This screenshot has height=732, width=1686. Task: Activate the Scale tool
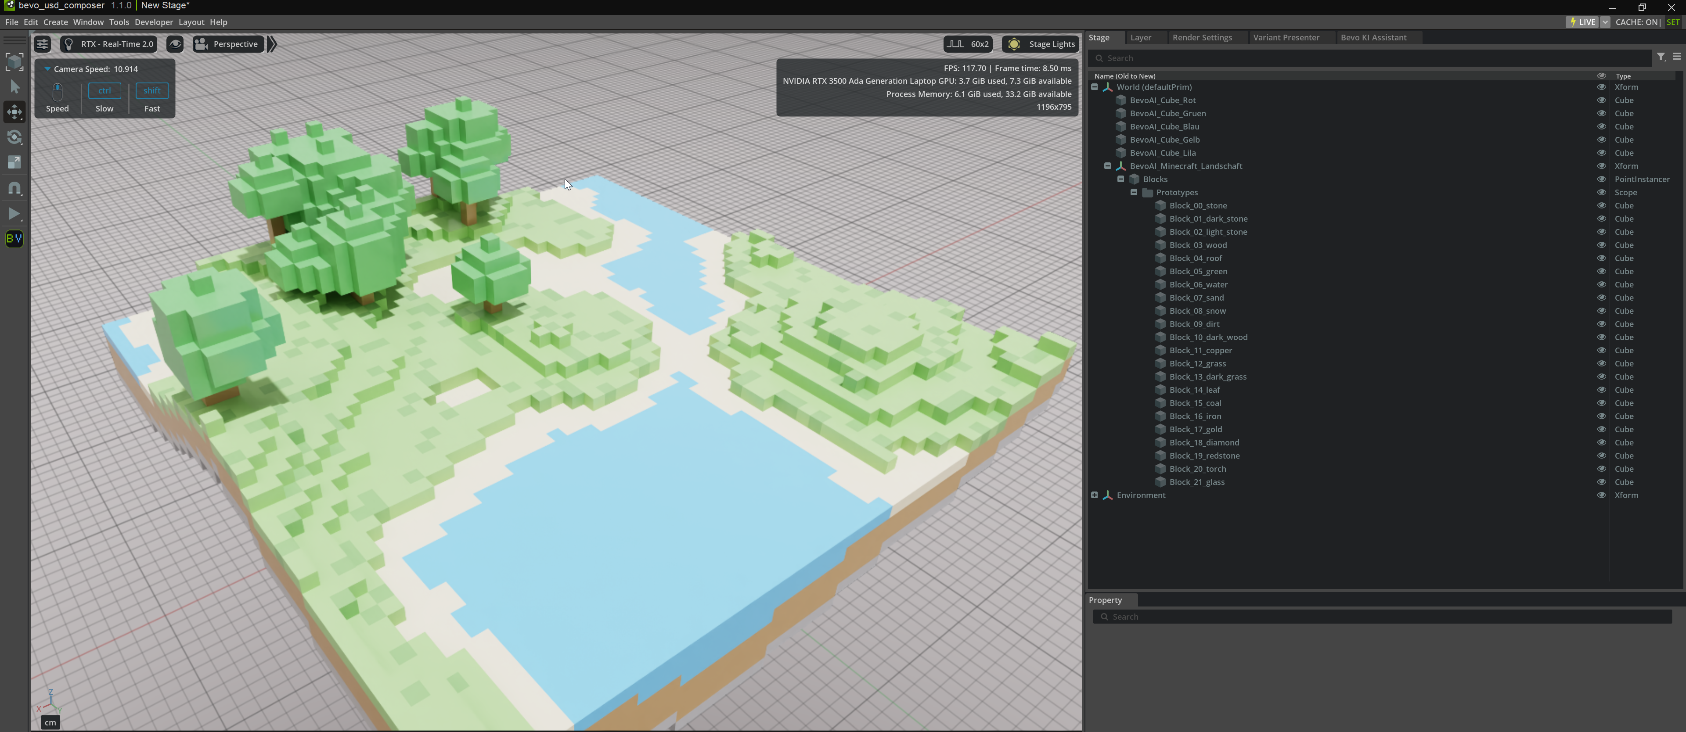[14, 162]
